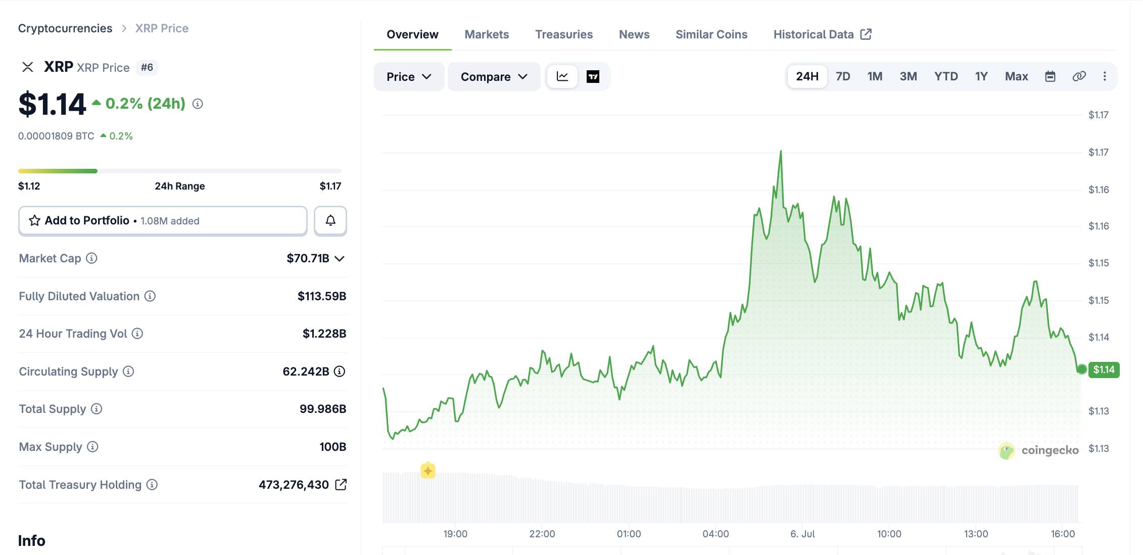Image resolution: width=1143 pixels, height=555 pixels.
Task: Go to Cryptocurrencies breadcrumb link
Action: (x=65, y=28)
